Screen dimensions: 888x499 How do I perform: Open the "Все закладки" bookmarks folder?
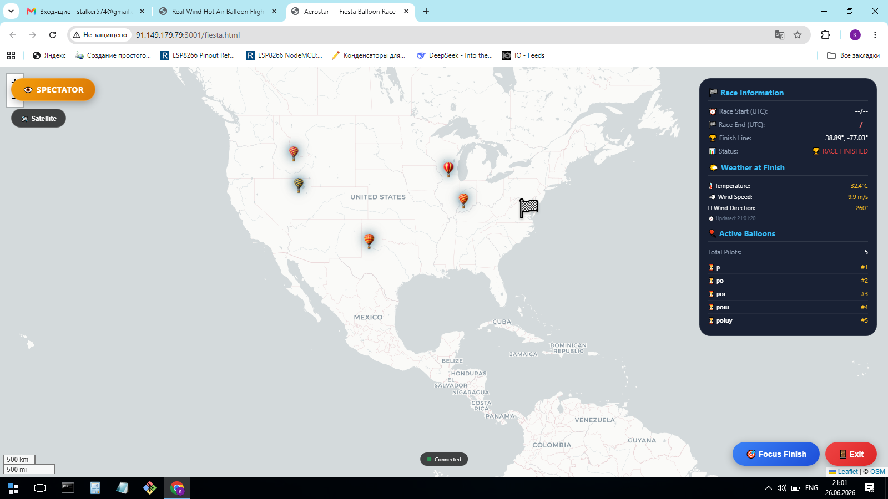(x=853, y=55)
